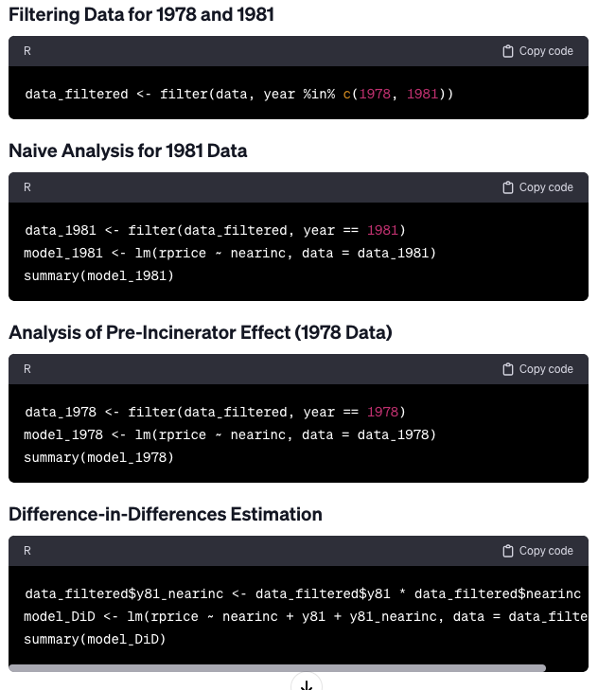This screenshot has width=598, height=690.
Task: Click the 'Analysis of Pre-Incinerator Effect' heading
Action: pyautogui.click(x=201, y=332)
